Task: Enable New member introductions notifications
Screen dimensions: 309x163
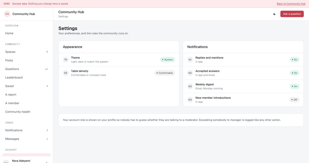Action: click(294, 100)
